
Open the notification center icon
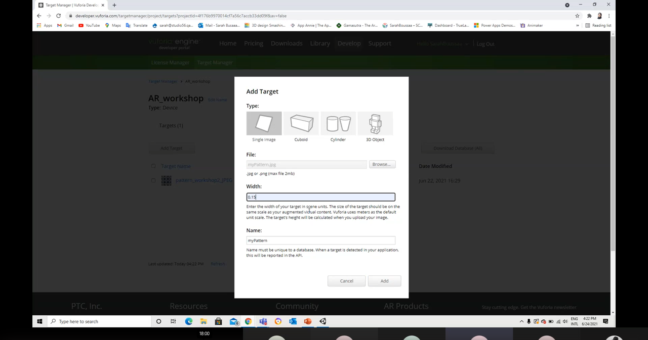[x=605, y=321]
